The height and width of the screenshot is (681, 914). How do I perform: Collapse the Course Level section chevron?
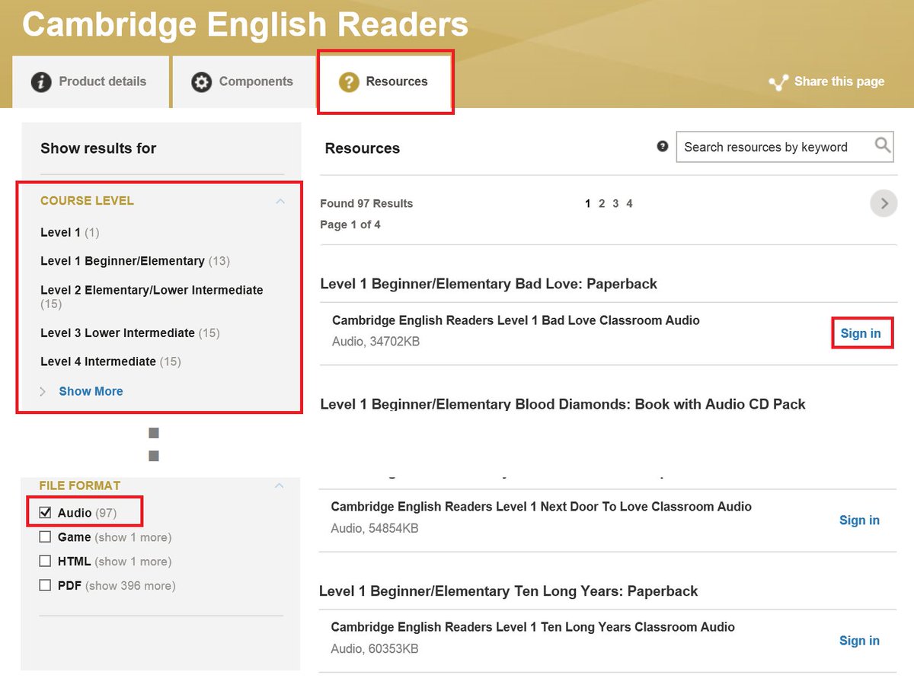coord(280,201)
